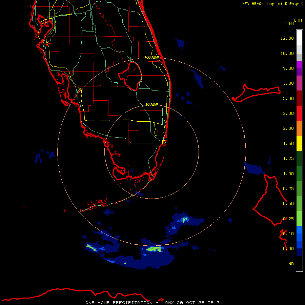The height and width of the screenshot is (305, 305).
Task: Click the [IN] units label
Action: coord(289,23)
